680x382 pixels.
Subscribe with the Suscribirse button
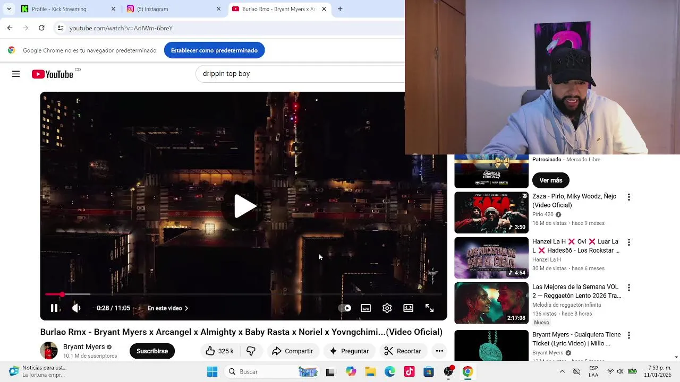[152, 351]
